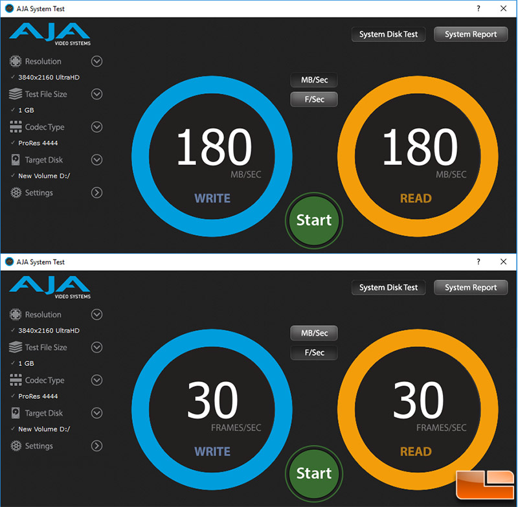Open Settings arrow in bottom window
This screenshot has width=518, height=507.
tap(96, 446)
